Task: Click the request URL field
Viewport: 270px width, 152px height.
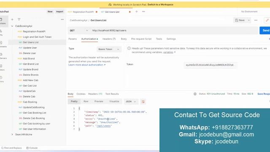Action: (174, 30)
